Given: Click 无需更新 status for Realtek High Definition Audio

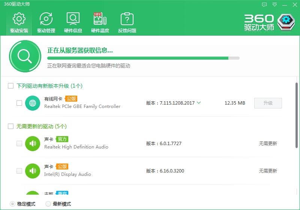Looking at the screenshot, I should 268,144.
